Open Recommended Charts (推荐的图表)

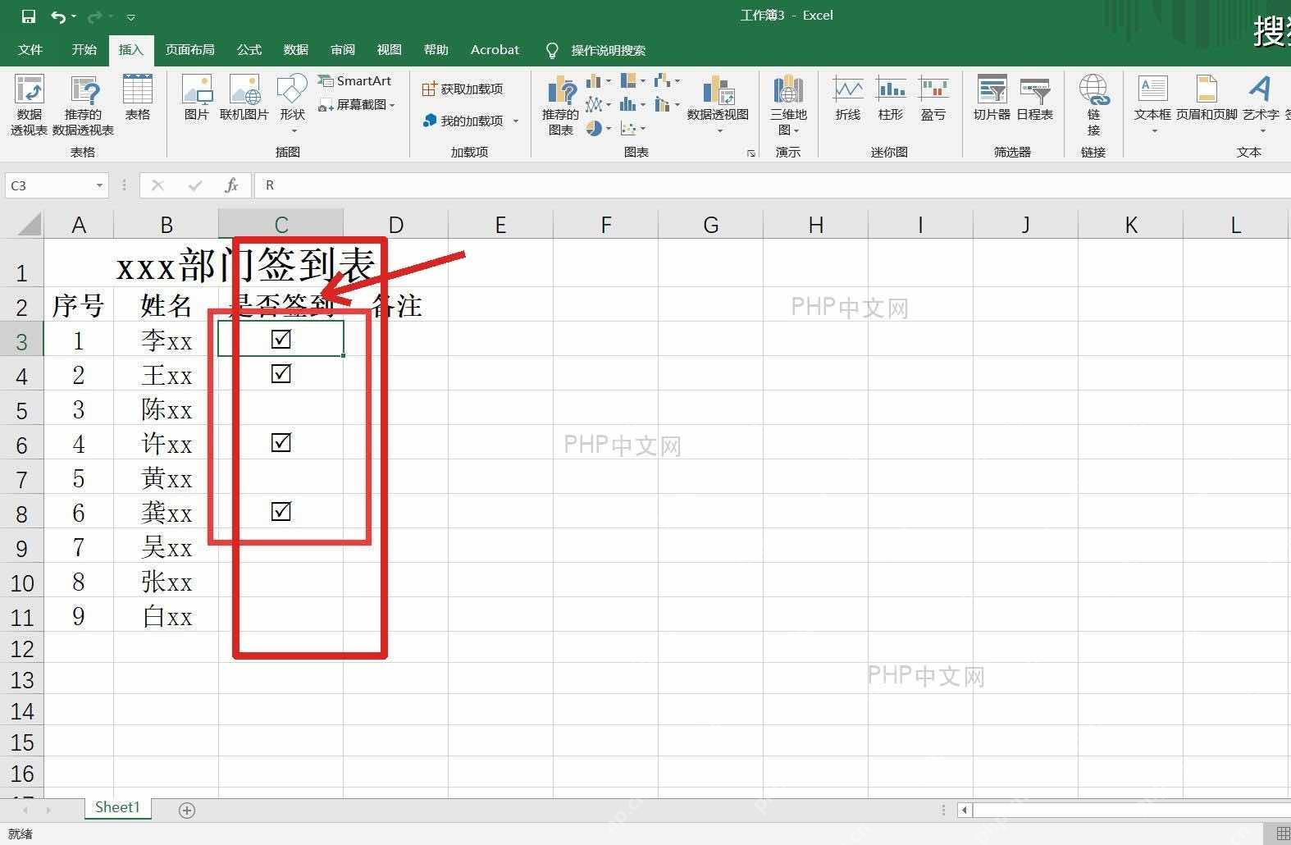click(561, 105)
